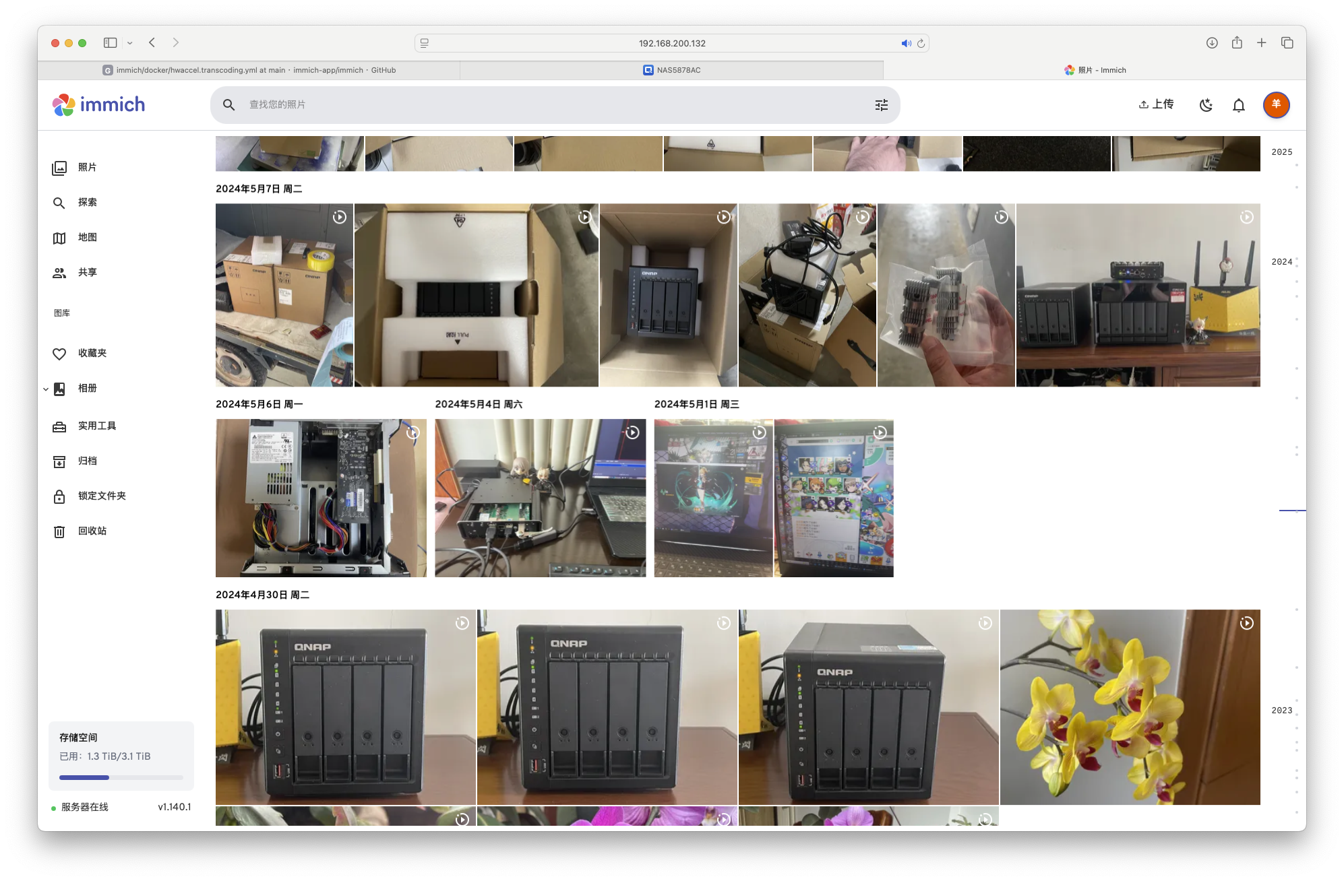Open the Locked Folder (锁定文件夹)
1344x881 pixels.
(x=101, y=496)
